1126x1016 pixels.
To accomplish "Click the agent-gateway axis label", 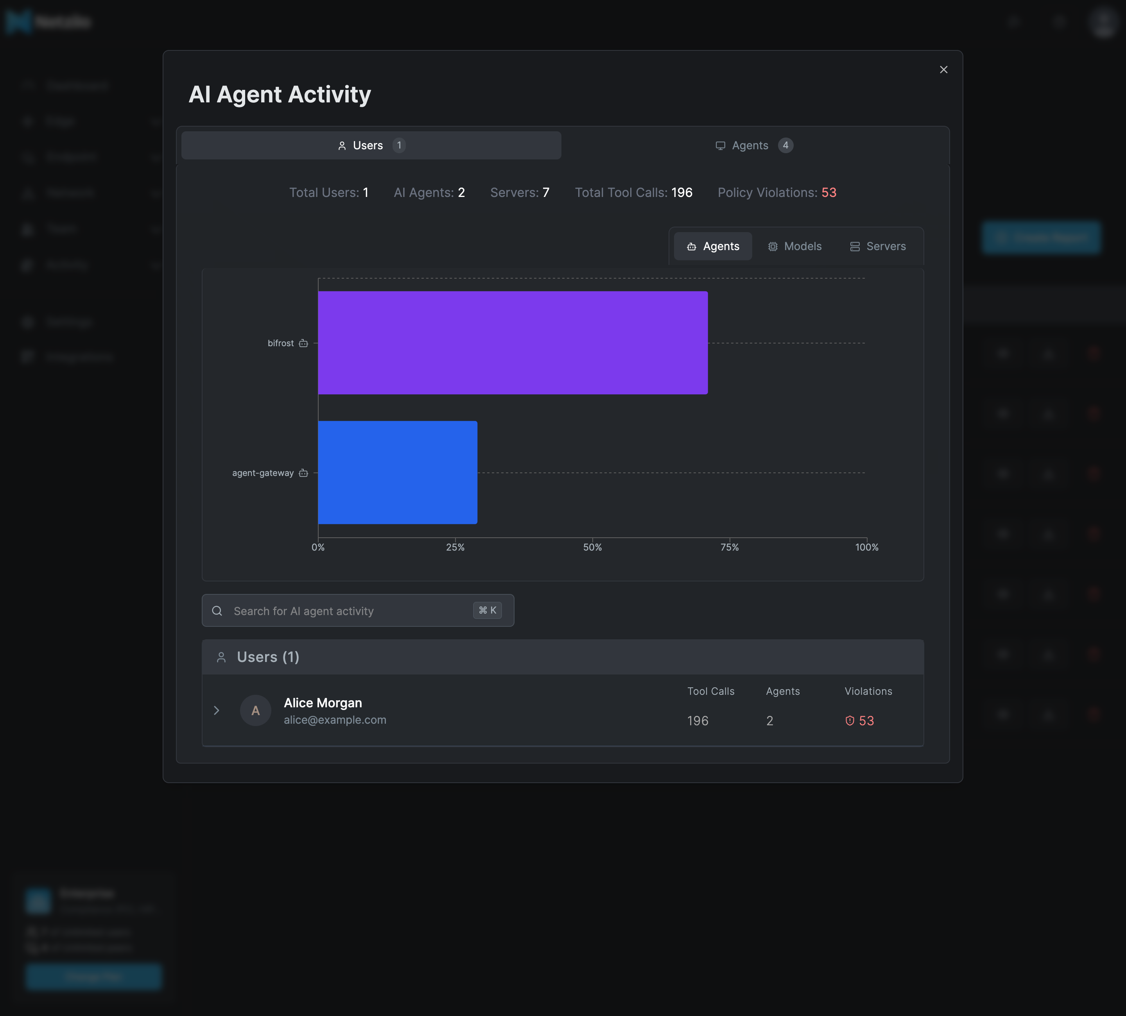I will tap(262, 473).
